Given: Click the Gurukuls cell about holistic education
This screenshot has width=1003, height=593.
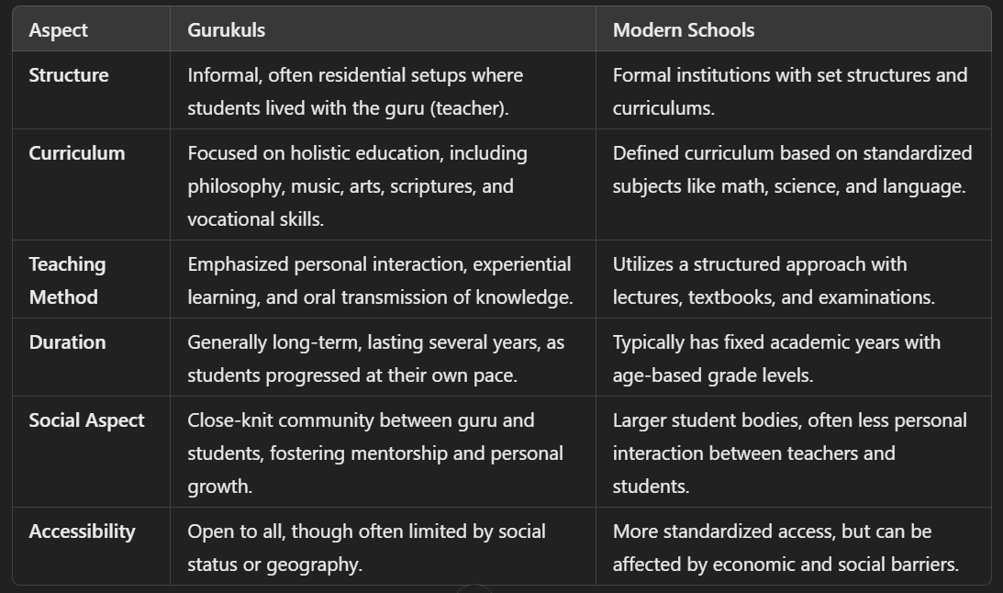Looking at the screenshot, I should [x=357, y=185].
